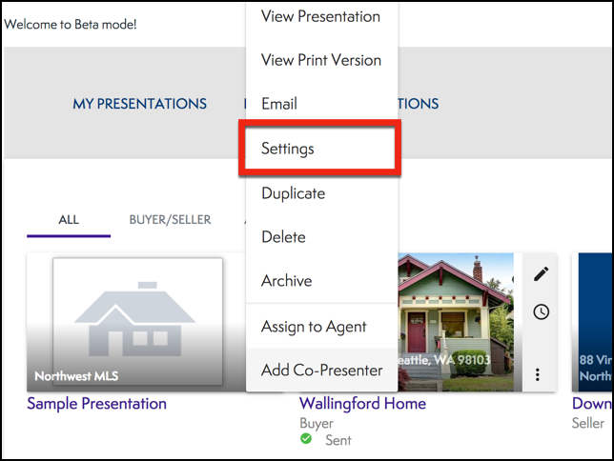Click the pencil edit icon
This screenshot has width=614, height=461.
(542, 274)
